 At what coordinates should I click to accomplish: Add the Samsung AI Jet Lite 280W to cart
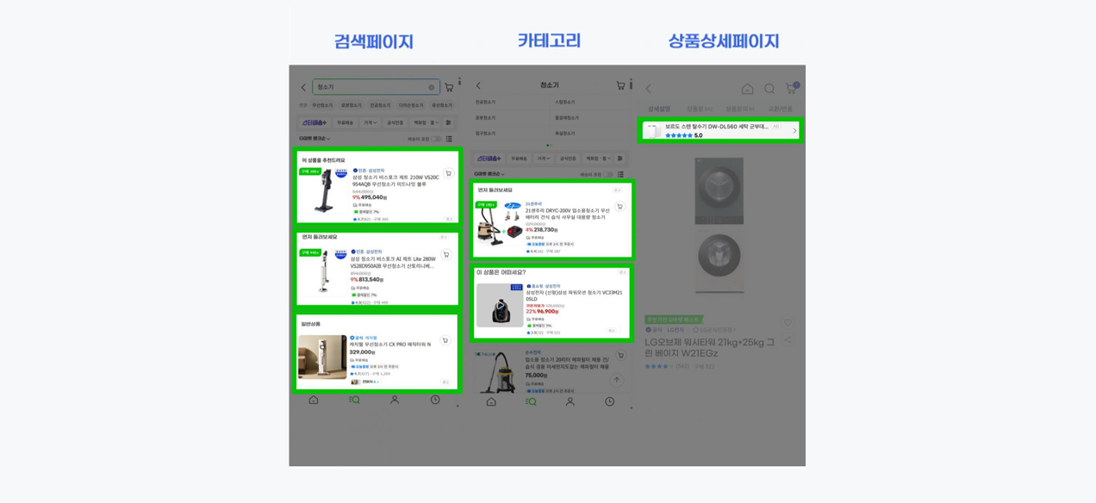[x=446, y=254]
